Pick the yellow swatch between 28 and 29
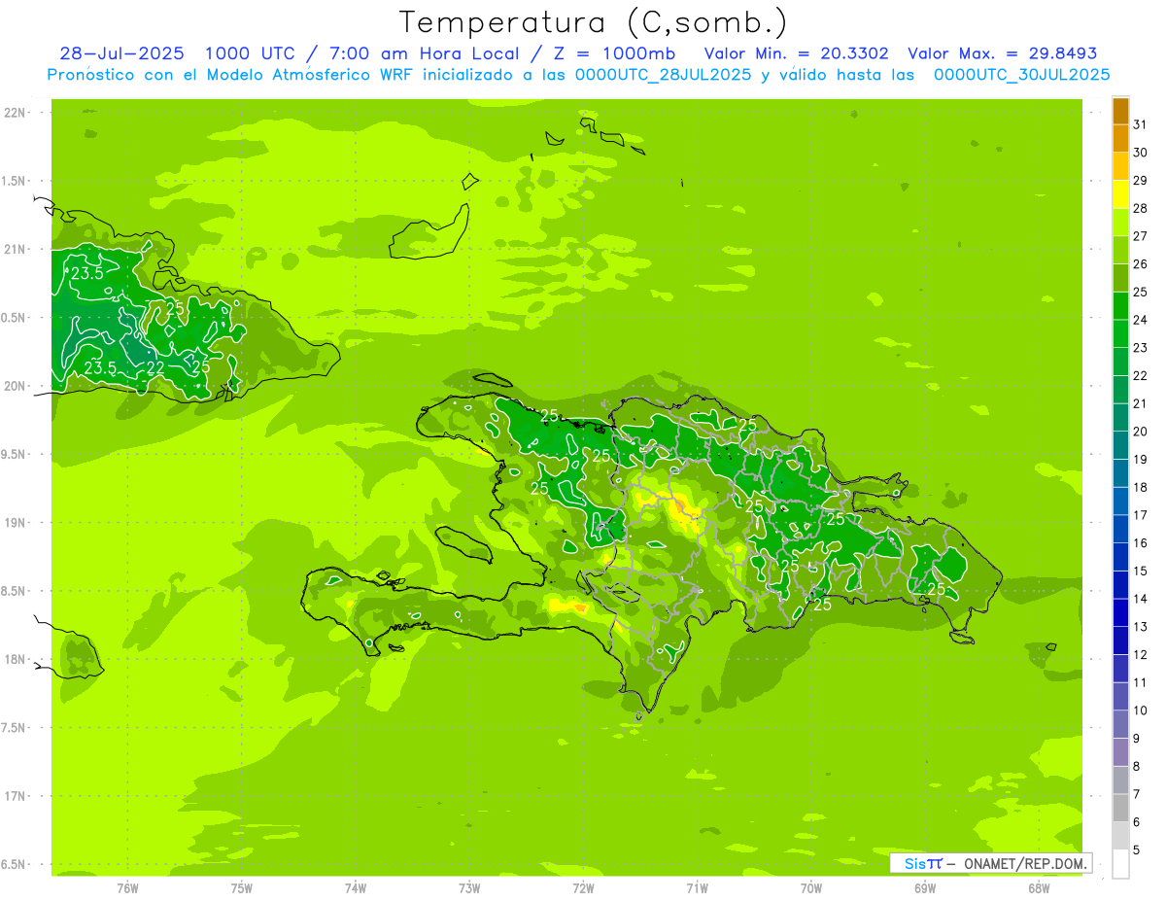 [x=1120, y=194]
